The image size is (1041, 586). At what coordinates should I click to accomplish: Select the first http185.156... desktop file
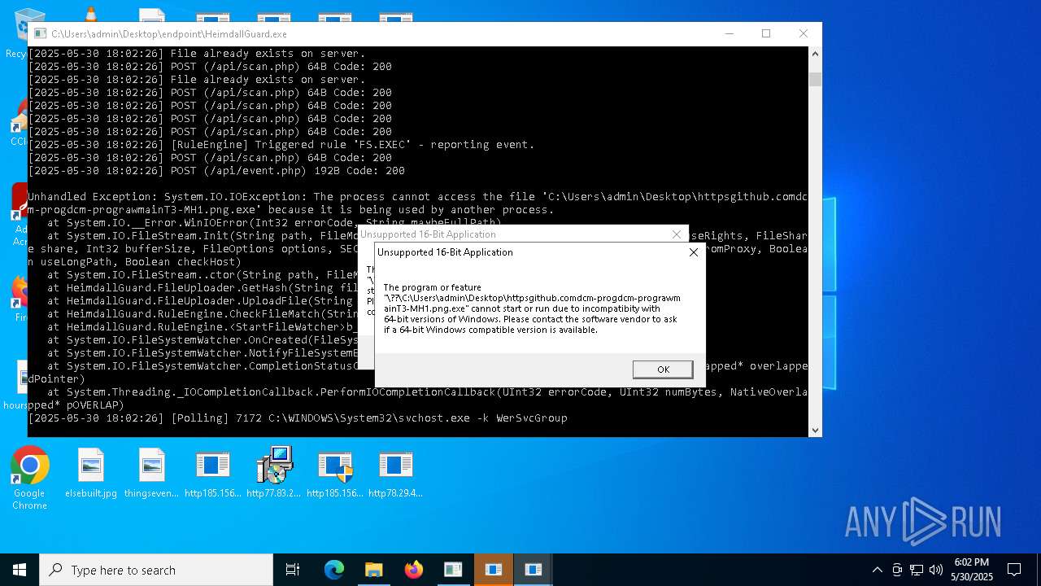[212, 473]
